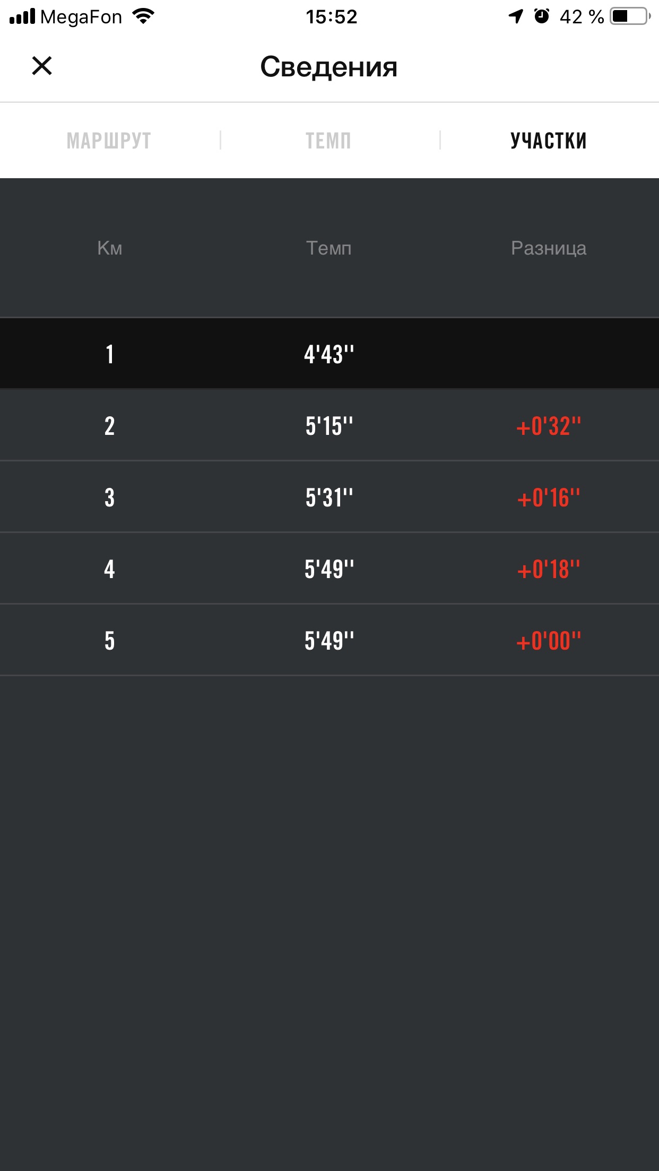The image size is (659, 1171).
Task: Close the Сведения details screen
Action: pyautogui.click(x=42, y=66)
